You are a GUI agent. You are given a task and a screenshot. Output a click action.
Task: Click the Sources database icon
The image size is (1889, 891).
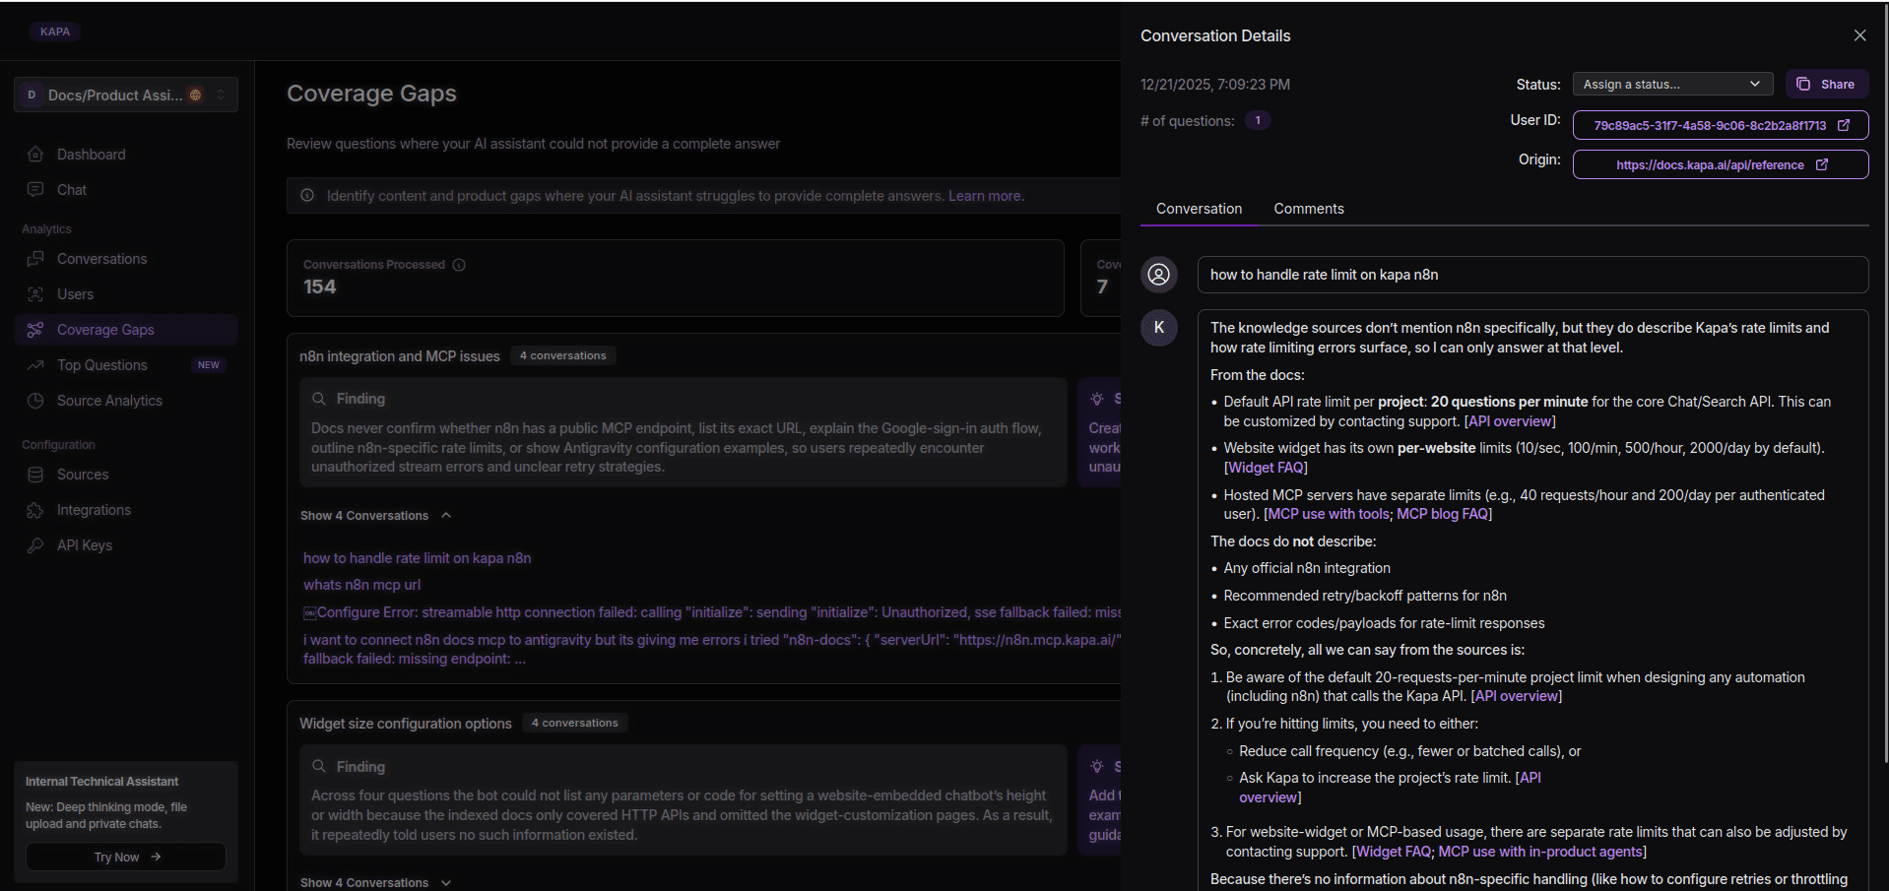35,475
